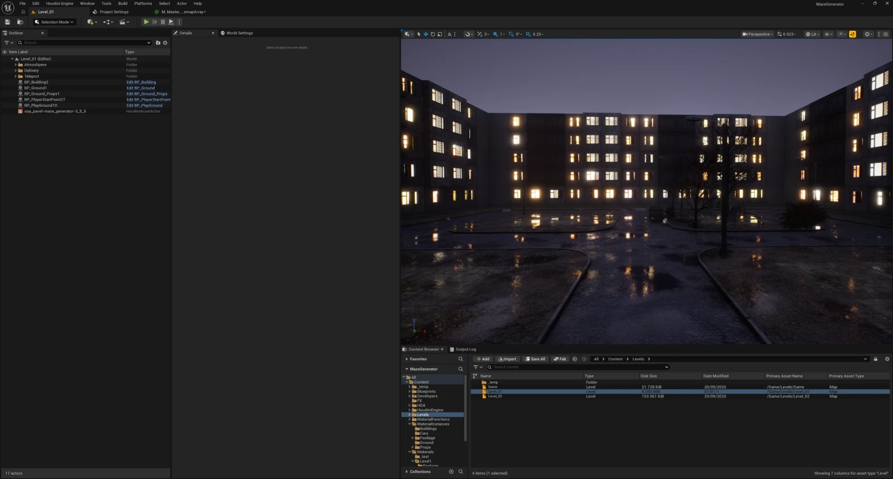
Task: Open the Perspective view mode dropdown
Action: click(757, 34)
